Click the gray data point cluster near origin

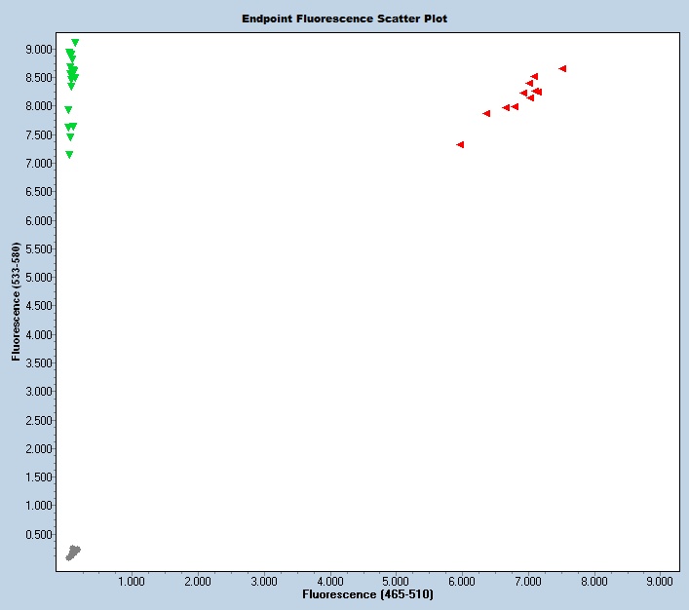pyautogui.click(x=73, y=553)
